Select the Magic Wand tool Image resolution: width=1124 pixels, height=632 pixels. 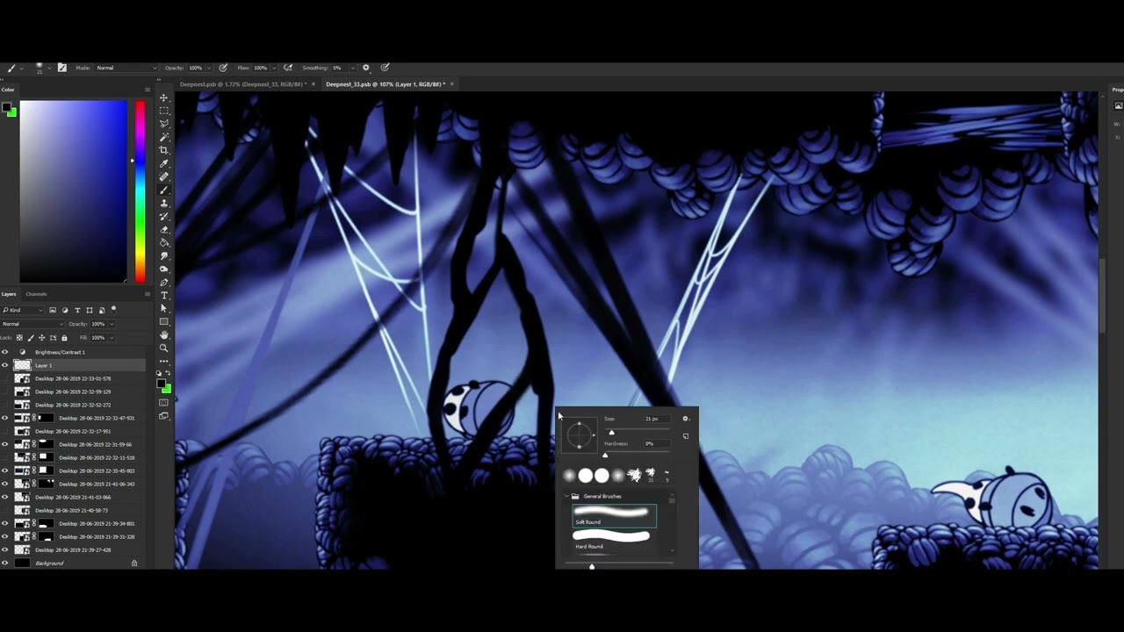[164, 137]
